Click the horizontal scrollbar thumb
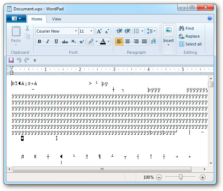The height and width of the screenshot is (191, 223). tap(102, 169)
